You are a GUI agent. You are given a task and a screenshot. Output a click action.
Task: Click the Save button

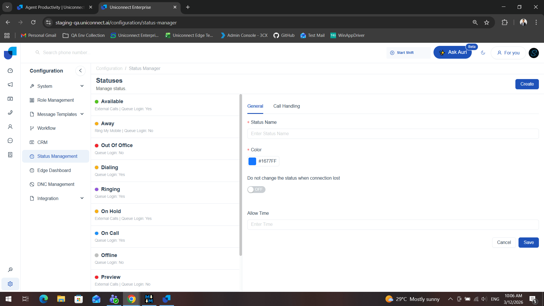coord(528,243)
